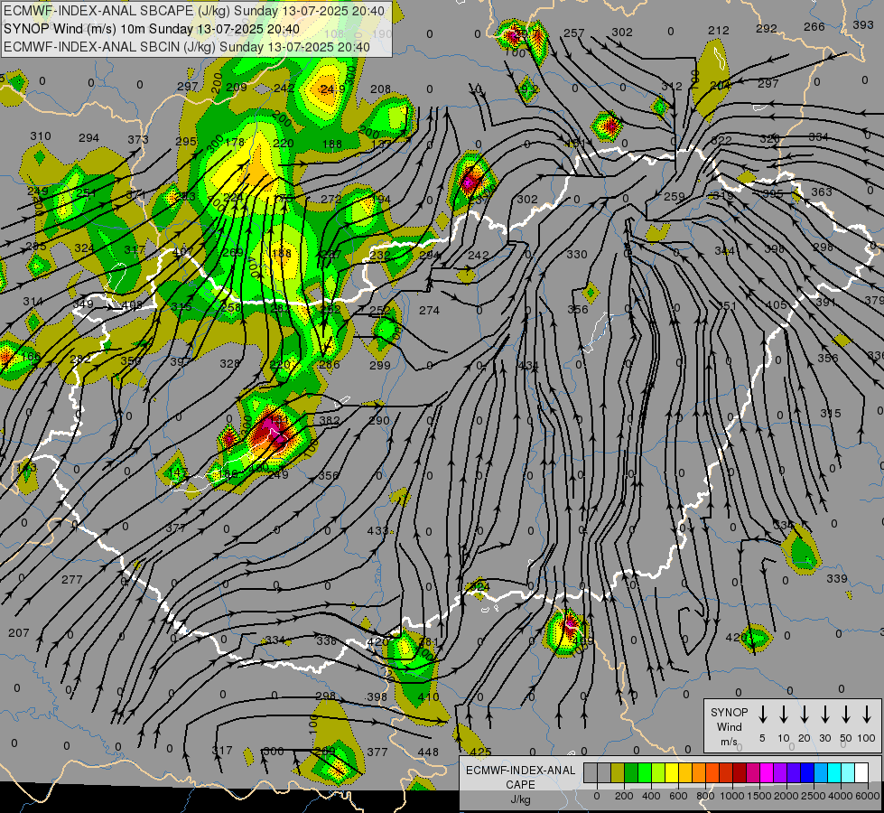Click the SBCIN value 363 on the map
Screen dimensions: 884x813
(822, 192)
